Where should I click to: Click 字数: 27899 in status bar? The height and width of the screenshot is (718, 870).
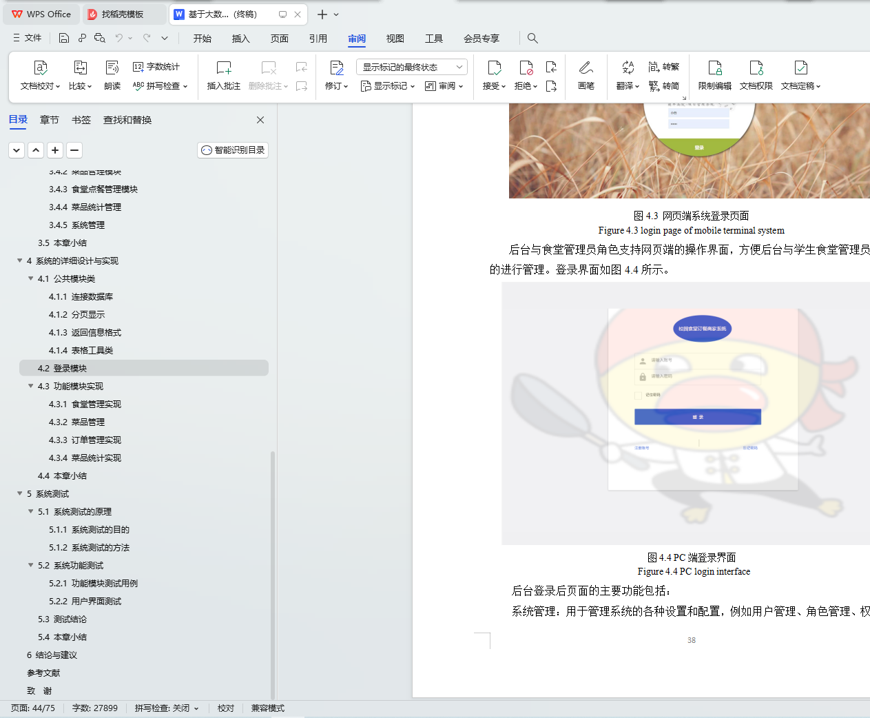94,708
